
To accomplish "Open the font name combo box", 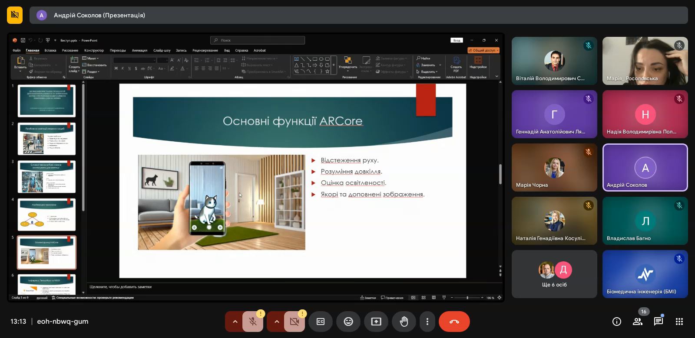I will (x=134, y=60).
